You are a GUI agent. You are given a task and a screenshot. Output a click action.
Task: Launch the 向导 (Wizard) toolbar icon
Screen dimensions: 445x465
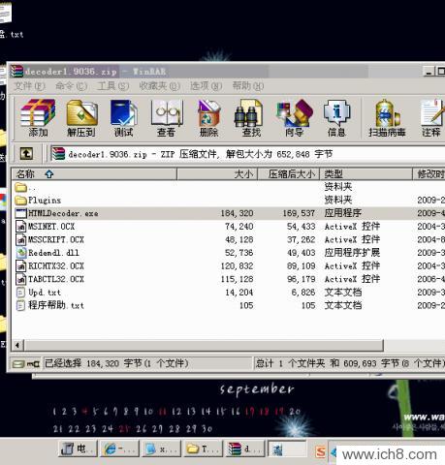click(x=294, y=118)
